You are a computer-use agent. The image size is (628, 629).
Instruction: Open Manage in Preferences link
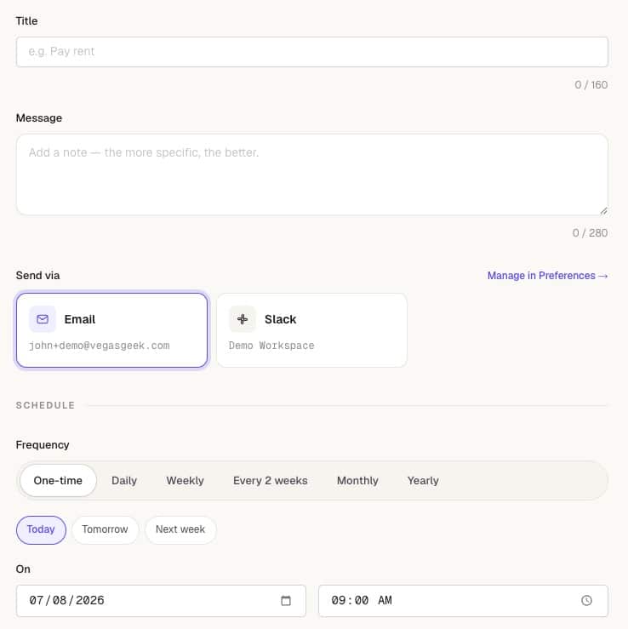[x=547, y=276]
